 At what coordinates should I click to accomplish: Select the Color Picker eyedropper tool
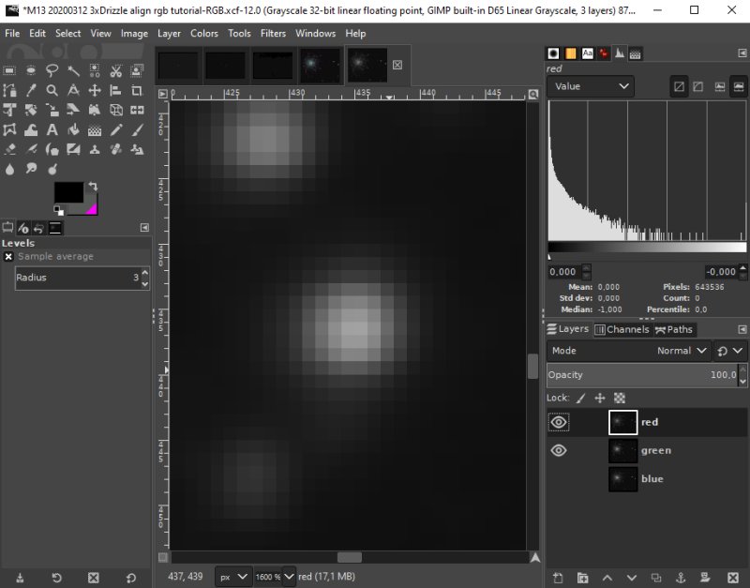[31, 90]
